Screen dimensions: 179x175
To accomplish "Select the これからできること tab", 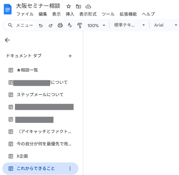I will [x=40, y=169].
